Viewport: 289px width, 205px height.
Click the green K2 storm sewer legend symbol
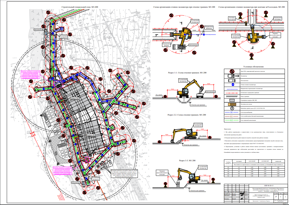(232, 120)
